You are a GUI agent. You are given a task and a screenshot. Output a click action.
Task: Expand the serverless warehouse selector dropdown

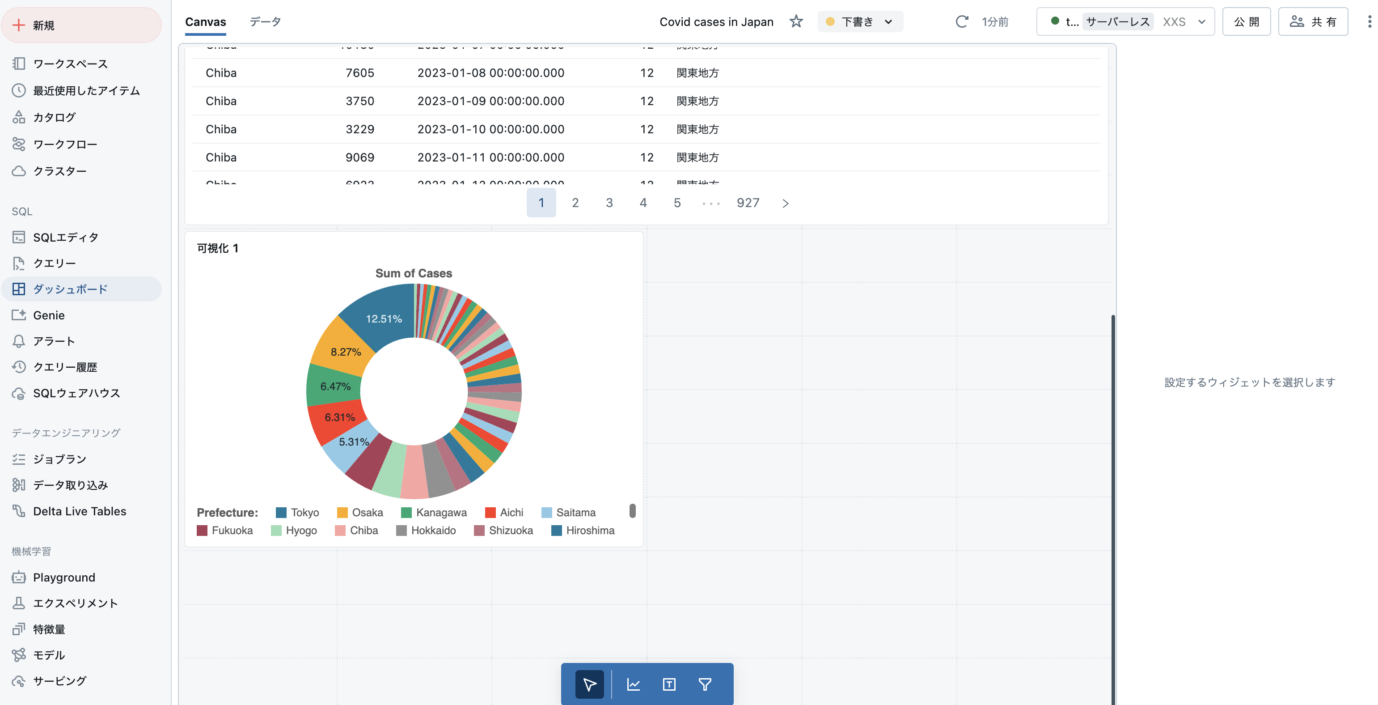click(x=1201, y=21)
